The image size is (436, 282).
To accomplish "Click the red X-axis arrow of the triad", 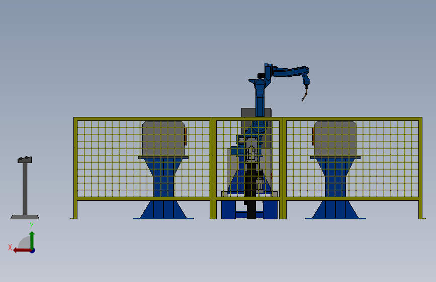I will coord(22,250).
